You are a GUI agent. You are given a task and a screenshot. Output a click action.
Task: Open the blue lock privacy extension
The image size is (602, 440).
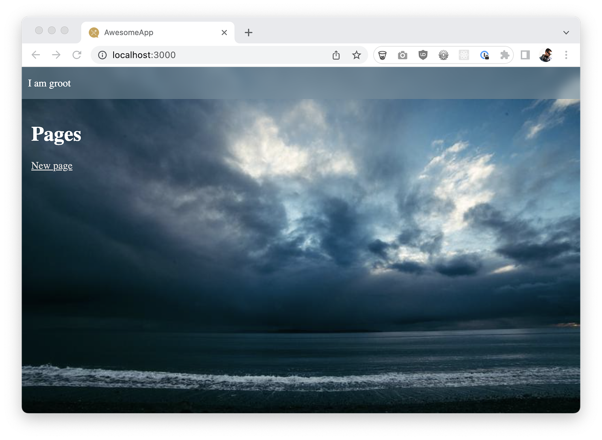pos(485,55)
